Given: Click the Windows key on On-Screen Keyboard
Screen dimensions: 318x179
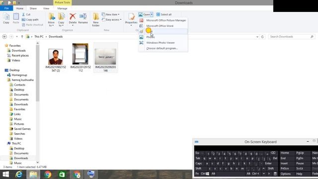Looking at the screenshot, I should point(207,174).
